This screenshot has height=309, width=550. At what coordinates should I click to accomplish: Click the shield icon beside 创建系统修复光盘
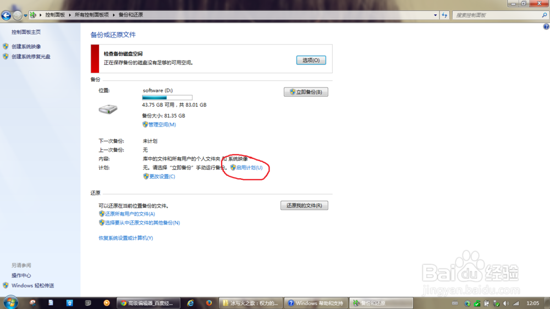pos(5,56)
